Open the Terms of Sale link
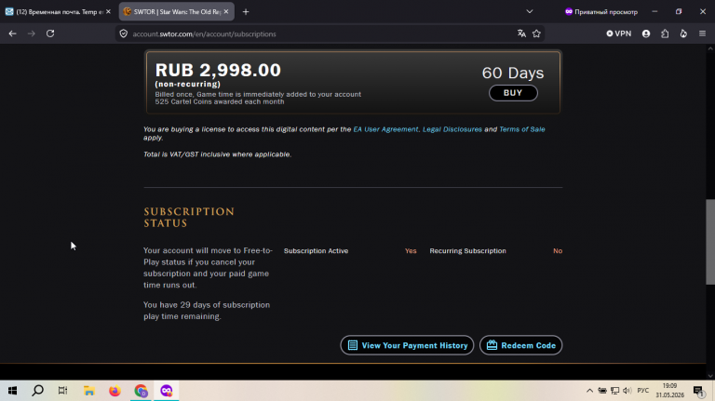The image size is (715, 401). pos(521,129)
